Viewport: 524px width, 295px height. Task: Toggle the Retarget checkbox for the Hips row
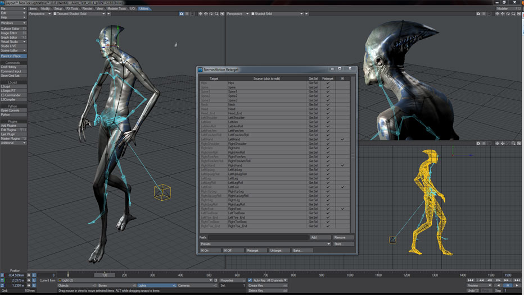point(328,83)
